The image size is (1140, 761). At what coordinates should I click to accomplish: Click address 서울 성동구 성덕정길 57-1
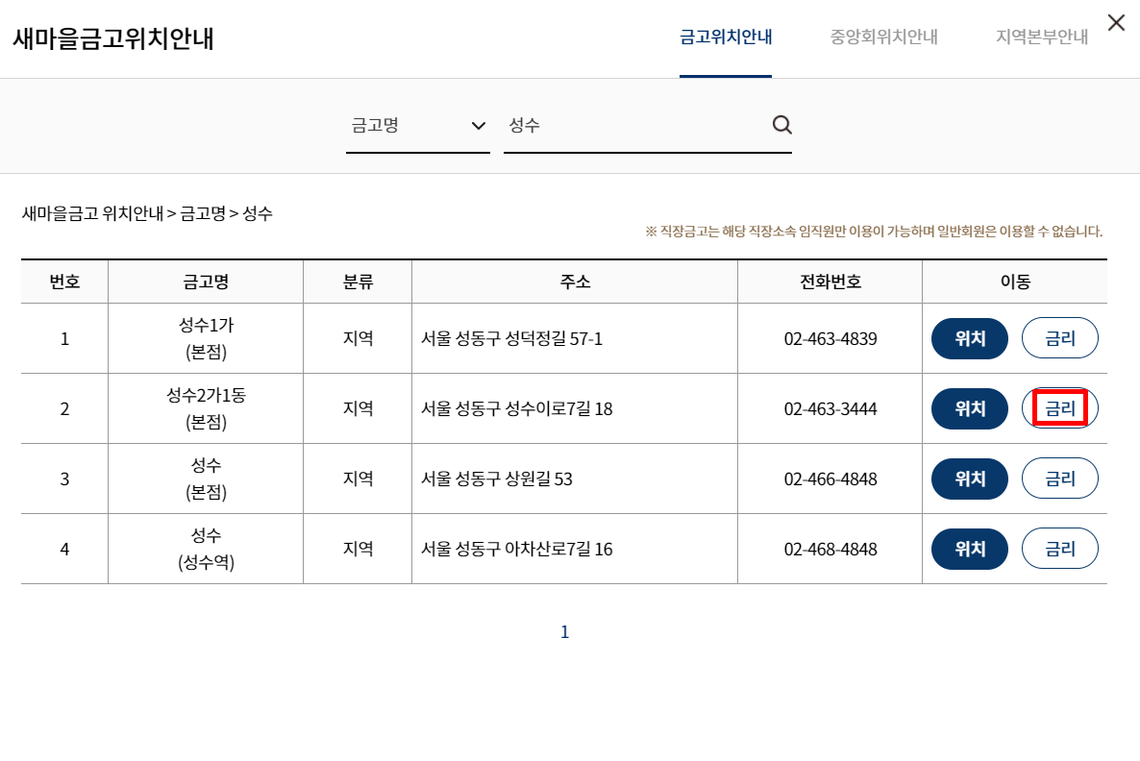point(511,339)
